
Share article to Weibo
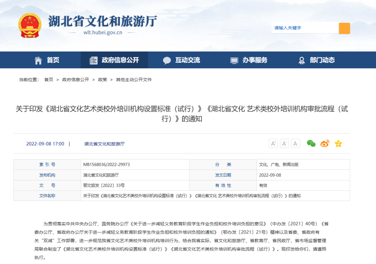pyautogui.click(x=324, y=143)
